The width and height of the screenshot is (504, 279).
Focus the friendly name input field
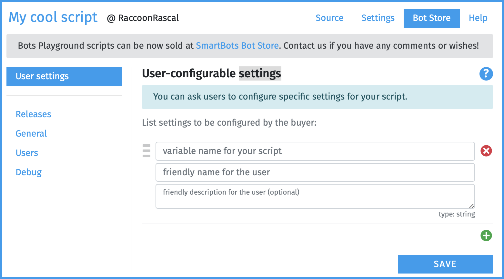pos(315,172)
